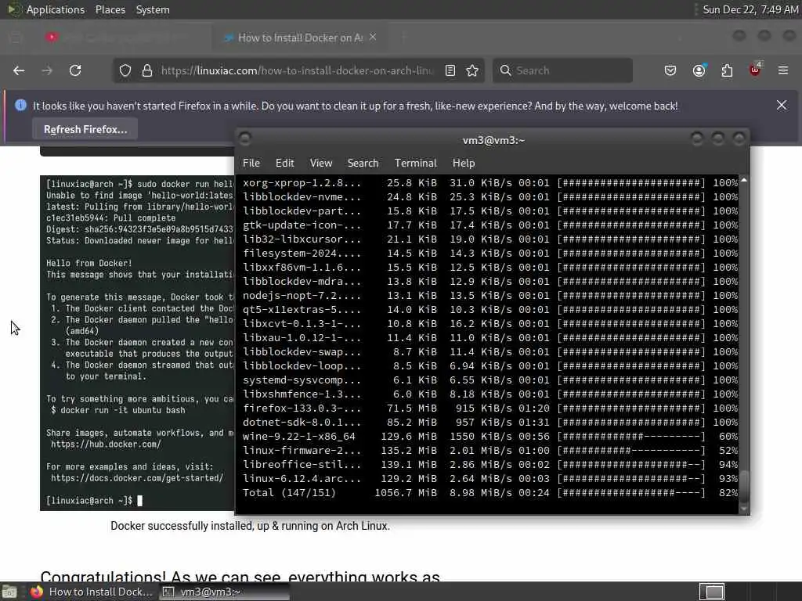802x601 pixels.
Task: Open the Applications menu in top panel
Action: 56,9
